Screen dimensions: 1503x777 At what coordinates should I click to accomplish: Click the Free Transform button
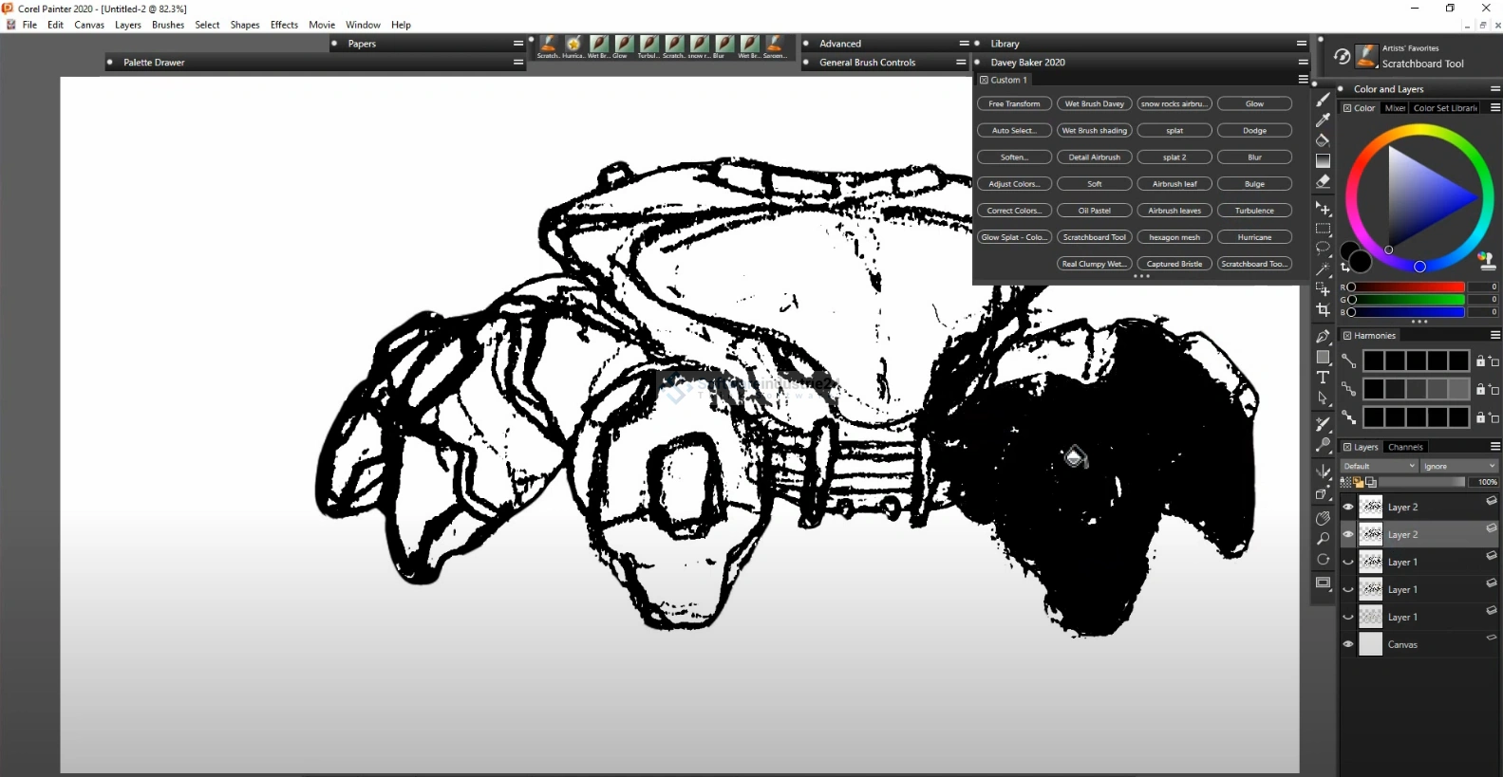tap(1014, 103)
